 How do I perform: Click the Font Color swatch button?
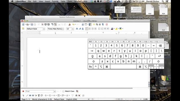pos(112,29)
